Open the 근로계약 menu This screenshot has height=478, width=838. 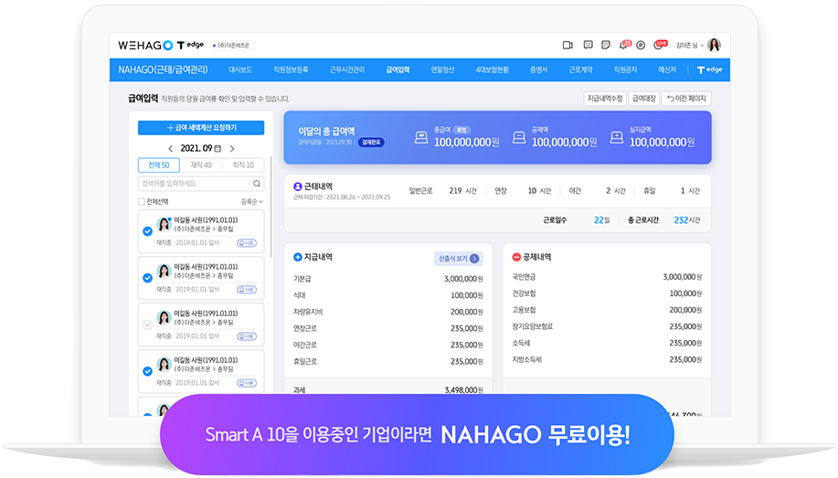(x=580, y=70)
